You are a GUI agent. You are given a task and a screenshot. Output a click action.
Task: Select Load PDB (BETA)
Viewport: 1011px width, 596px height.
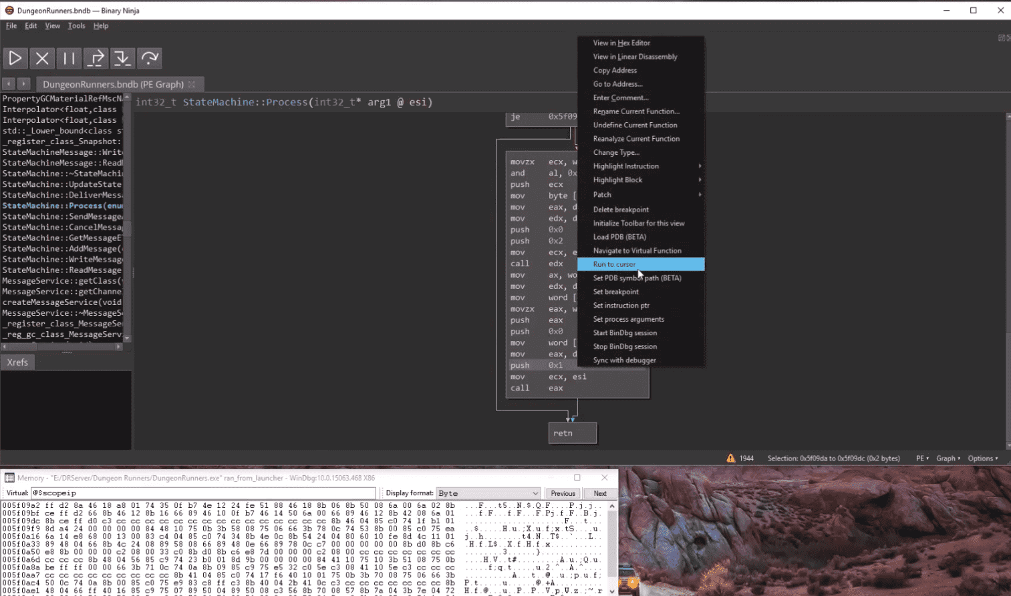point(641,237)
